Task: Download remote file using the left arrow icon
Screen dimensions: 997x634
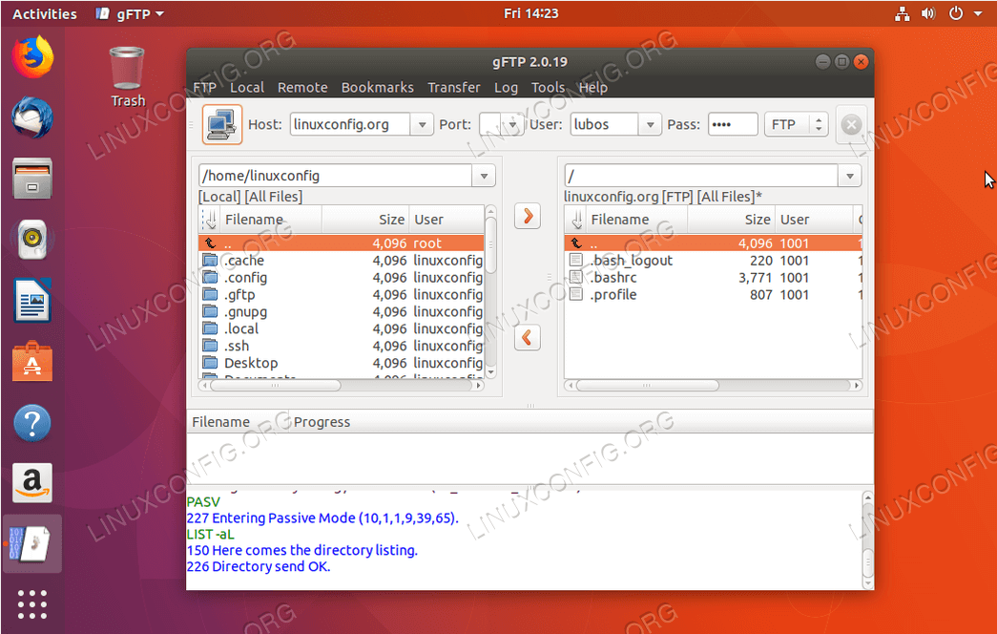Action: 528,337
